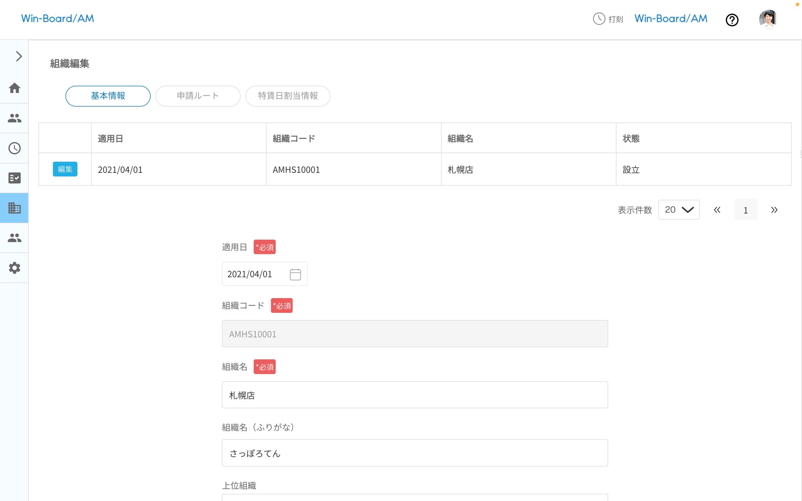Switch to the 申請ルート tab
Screen dimensions: 802x501
[198, 96]
